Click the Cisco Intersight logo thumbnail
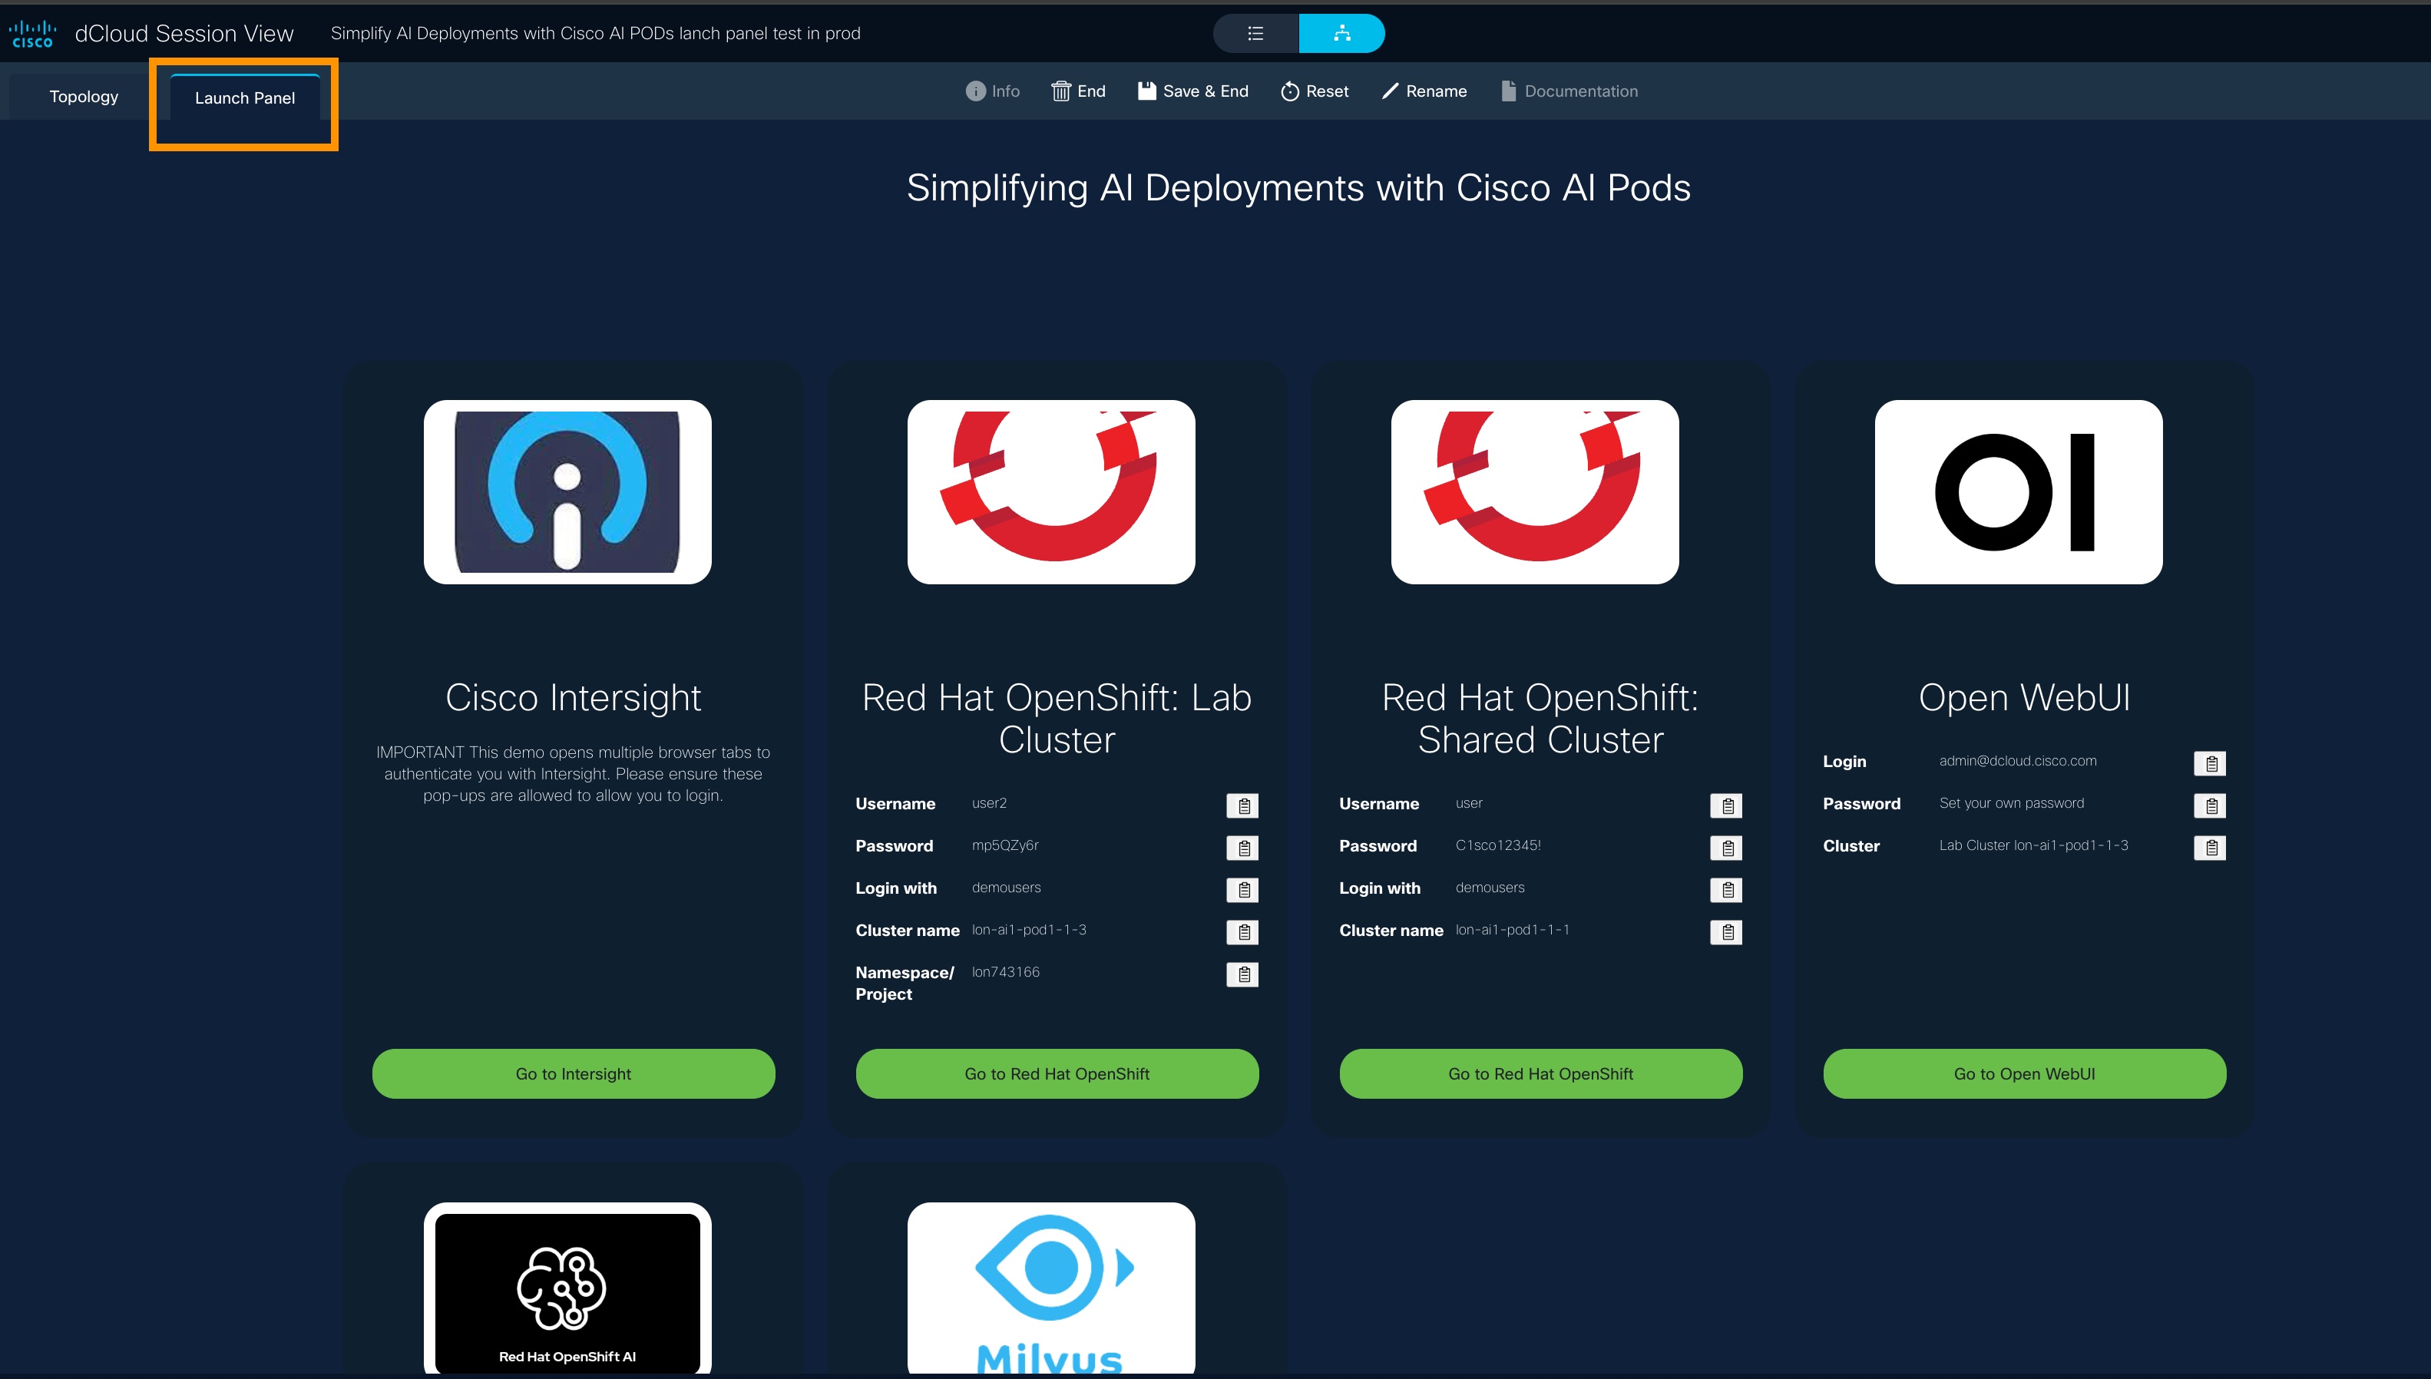 click(x=567, y=491)
